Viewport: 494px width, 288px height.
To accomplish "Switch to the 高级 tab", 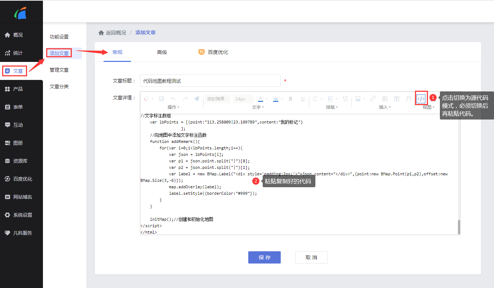I will coord(162,52).
